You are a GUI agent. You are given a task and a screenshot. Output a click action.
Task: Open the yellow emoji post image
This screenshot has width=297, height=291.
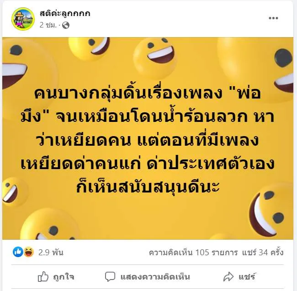click(x=148, y=138)
